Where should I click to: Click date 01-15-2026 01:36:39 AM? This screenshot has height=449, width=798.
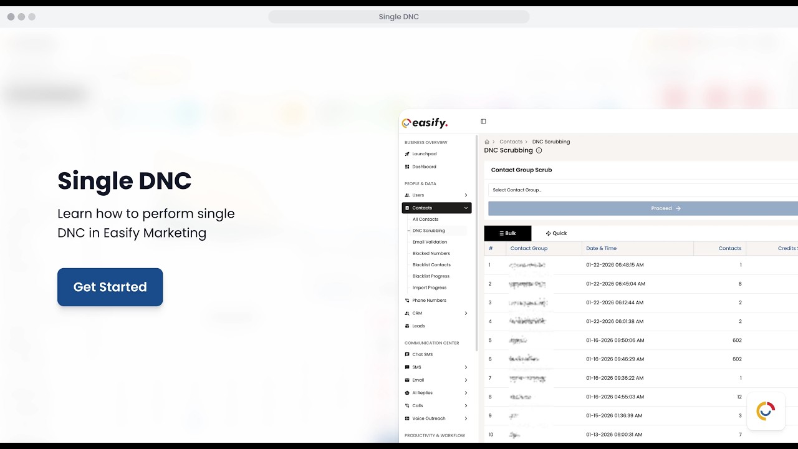[x=614, y=415]
